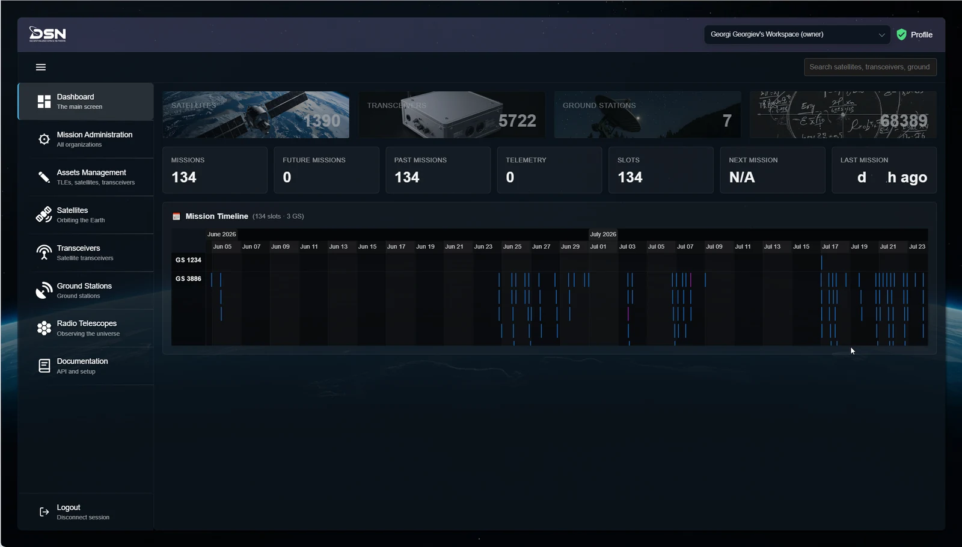Go to Mission Administration section
The height and width of the screenshot is (547, 962).
pyautogui.click(x=85, y=139)
